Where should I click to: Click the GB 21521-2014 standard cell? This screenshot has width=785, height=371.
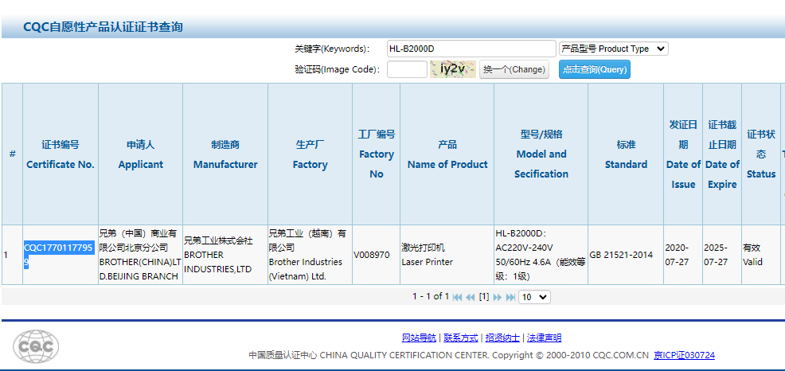pos(626,255)
